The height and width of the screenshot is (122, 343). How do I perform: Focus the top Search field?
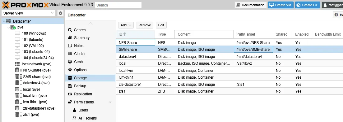pyautogui.click(x=118, y=5)
